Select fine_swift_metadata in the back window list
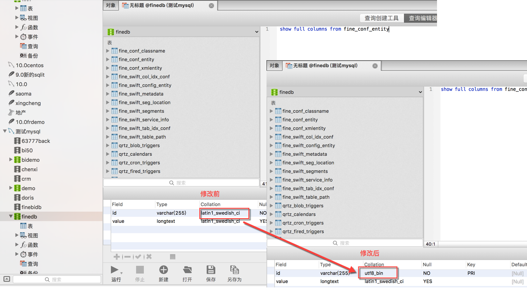The width and height of the screenshot is (527, 290). pos(141,94)
